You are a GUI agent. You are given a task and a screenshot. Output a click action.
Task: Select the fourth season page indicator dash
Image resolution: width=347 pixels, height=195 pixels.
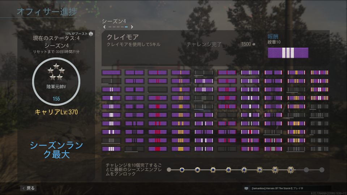pos(122,27)
